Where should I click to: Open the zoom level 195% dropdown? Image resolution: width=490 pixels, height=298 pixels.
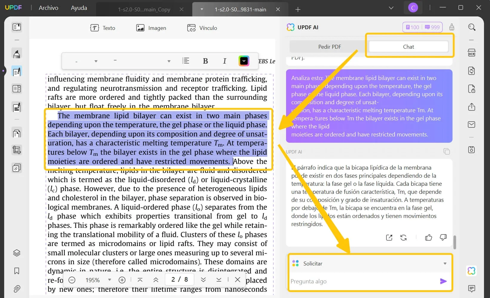click(x=109, y=280)
